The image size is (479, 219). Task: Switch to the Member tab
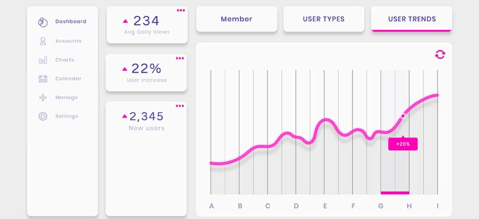pyautogui.click(x=236, y=19)
